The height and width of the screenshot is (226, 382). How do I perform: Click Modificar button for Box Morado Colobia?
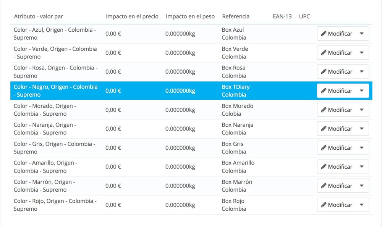click(337, 110)
